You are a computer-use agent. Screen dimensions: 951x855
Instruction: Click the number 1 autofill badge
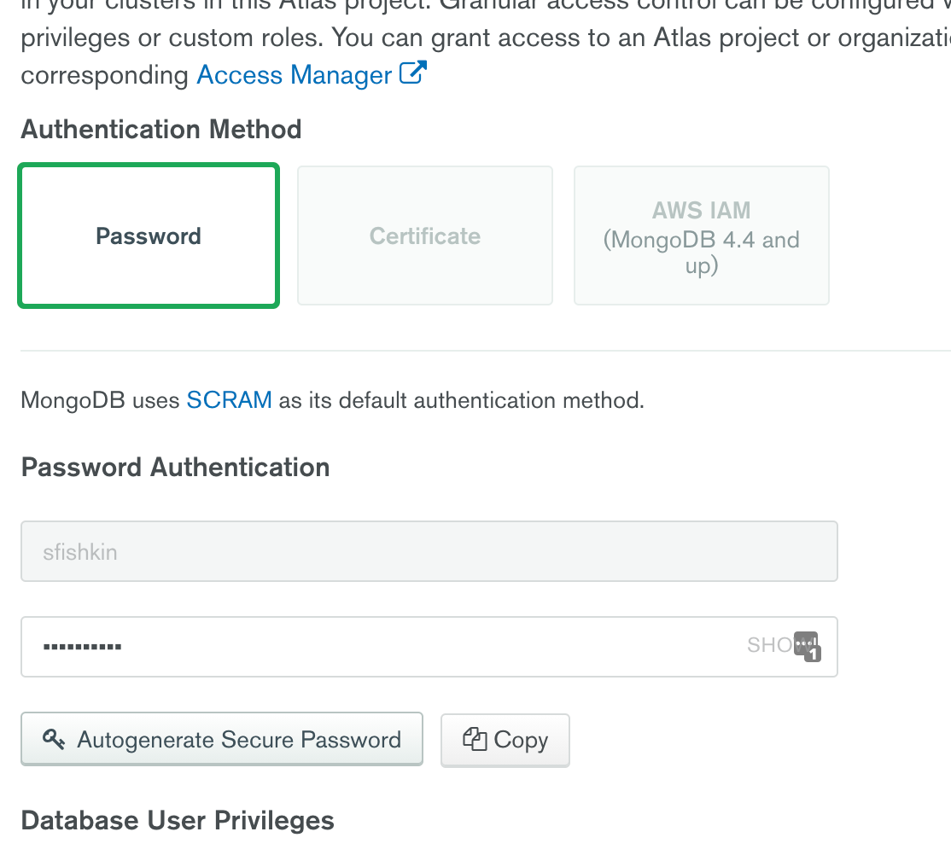(813, 654)
